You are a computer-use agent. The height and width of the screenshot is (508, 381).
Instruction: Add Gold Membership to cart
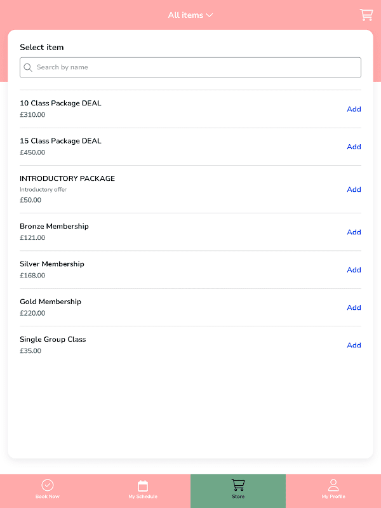point(354,307)
